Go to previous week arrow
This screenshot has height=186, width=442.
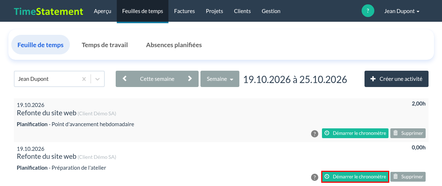125,79
